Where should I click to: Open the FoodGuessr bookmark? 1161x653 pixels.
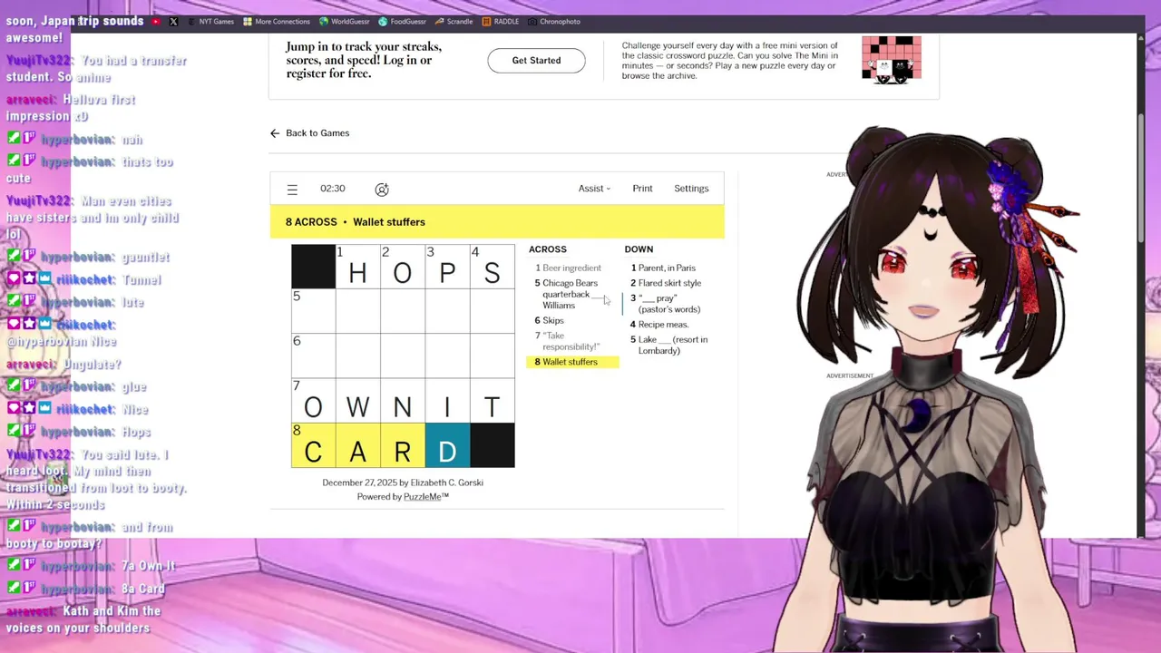402,21
